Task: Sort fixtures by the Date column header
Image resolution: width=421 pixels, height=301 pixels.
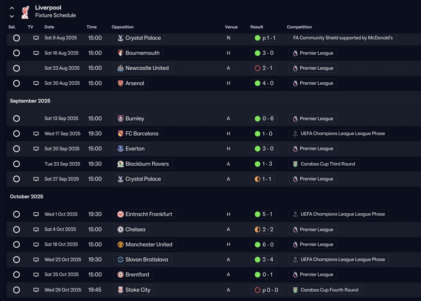Action: [49, 27]
